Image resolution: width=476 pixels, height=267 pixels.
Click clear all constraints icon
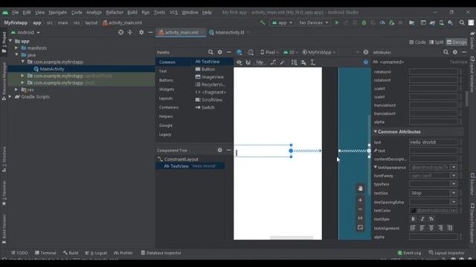tap(273, 62)
